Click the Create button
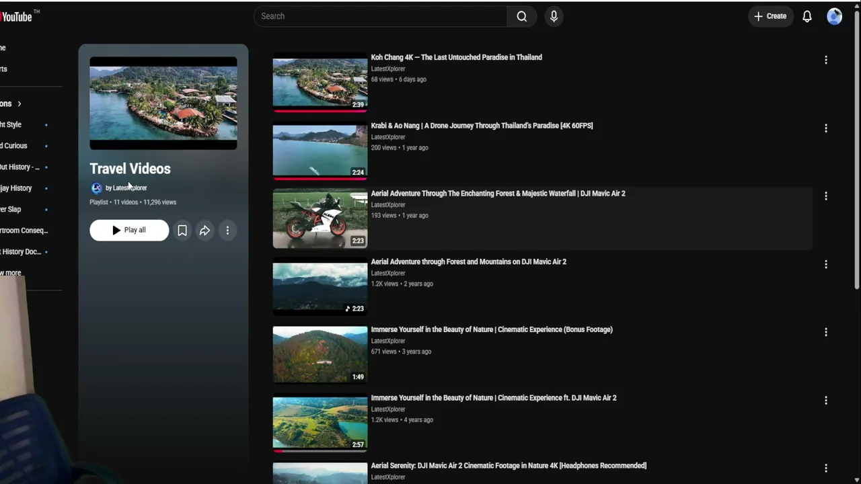Viewport: 861px width, 484px height. click(x=770, y=16)
